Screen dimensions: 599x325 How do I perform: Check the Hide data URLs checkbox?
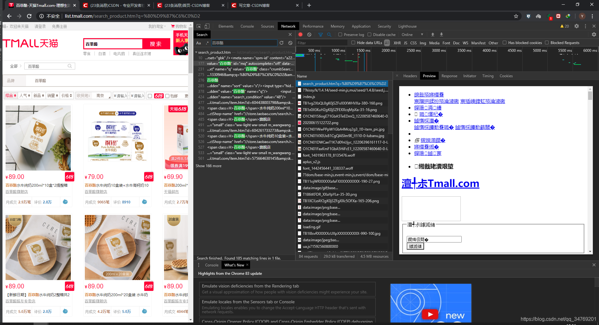click(353, 43)
